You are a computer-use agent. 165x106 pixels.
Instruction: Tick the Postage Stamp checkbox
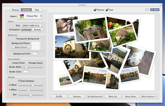point(27,63)
